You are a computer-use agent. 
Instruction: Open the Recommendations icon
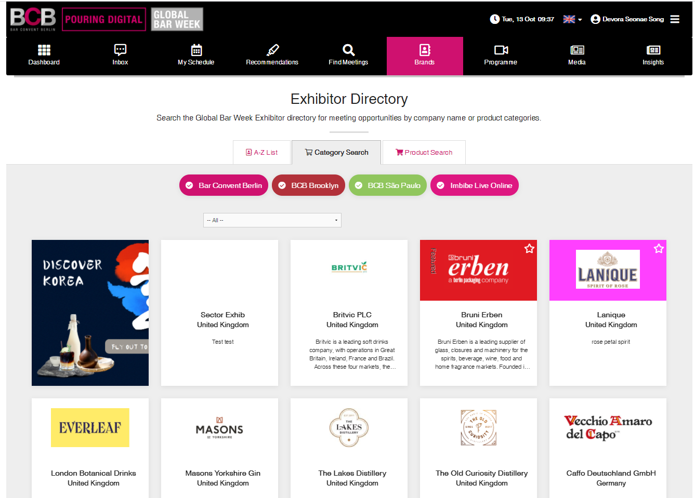point(272,50)
